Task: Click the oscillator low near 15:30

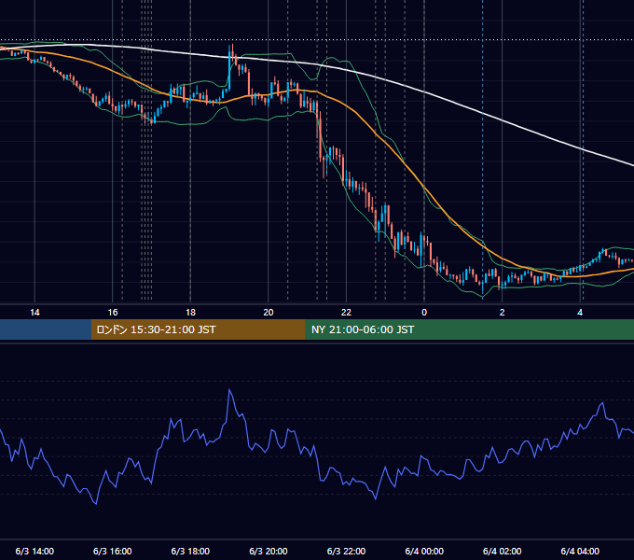Action: (x=96, y=503)
